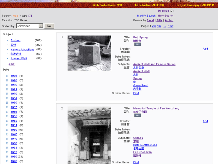
Task: Go to Web Portal Home
Action: click(x=108, y=5)
